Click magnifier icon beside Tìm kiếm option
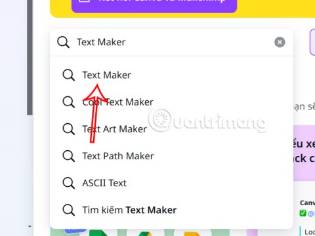 pos(69,210)
